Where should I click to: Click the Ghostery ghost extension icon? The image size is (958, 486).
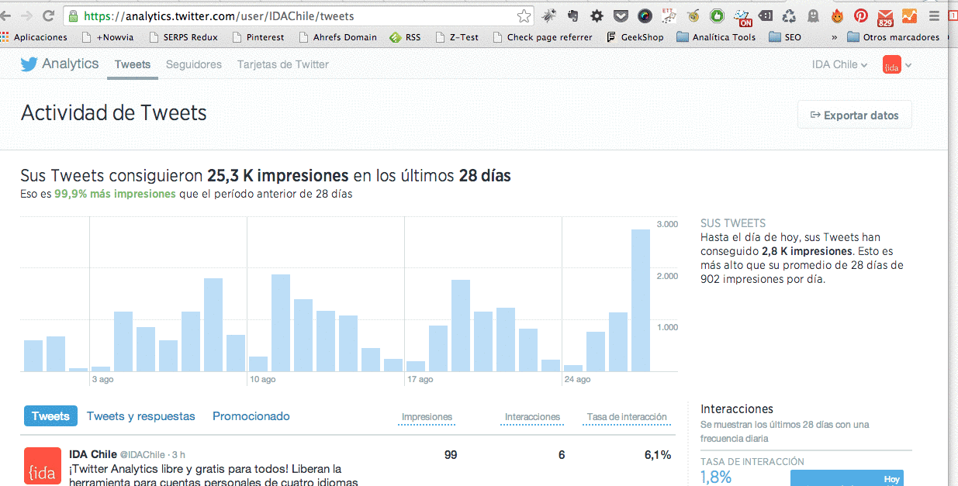(x=814, y=14)
